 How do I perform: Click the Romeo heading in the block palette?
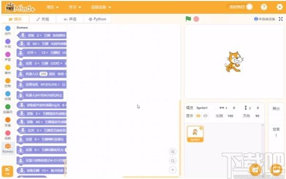[22, 27]
